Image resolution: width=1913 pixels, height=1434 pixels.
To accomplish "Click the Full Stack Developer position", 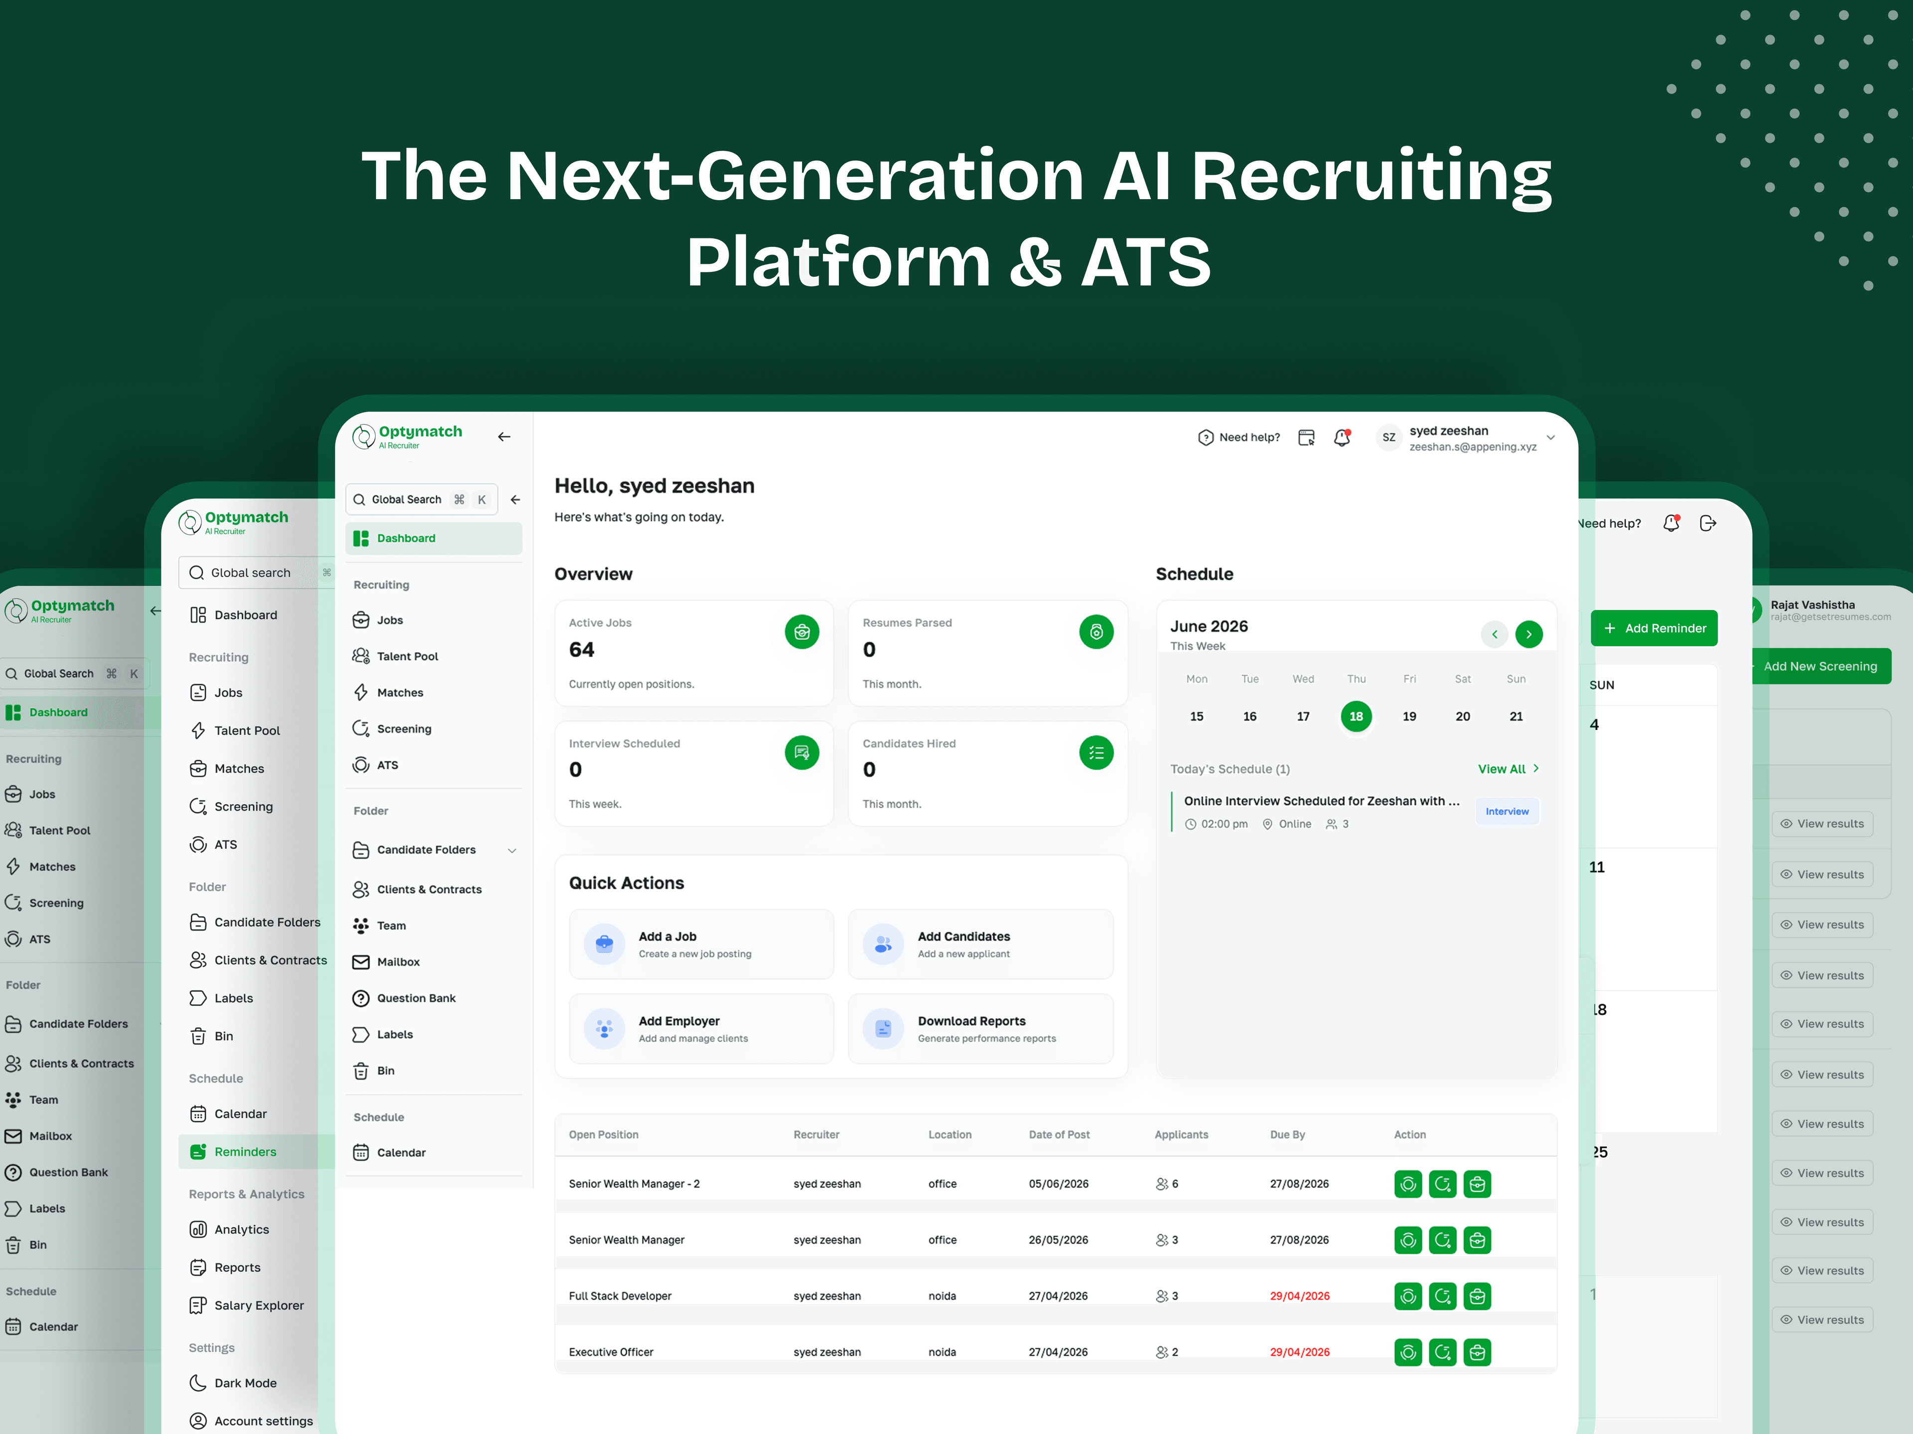I will tap(620, 1297).
